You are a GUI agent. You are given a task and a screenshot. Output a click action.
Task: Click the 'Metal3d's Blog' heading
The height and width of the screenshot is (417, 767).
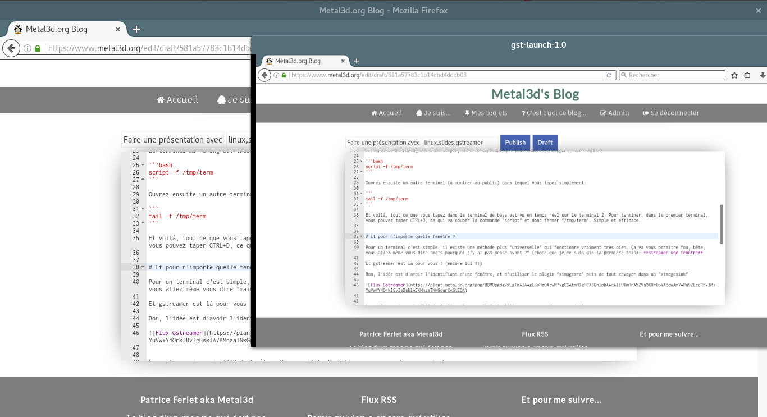[x=535, y=94]
